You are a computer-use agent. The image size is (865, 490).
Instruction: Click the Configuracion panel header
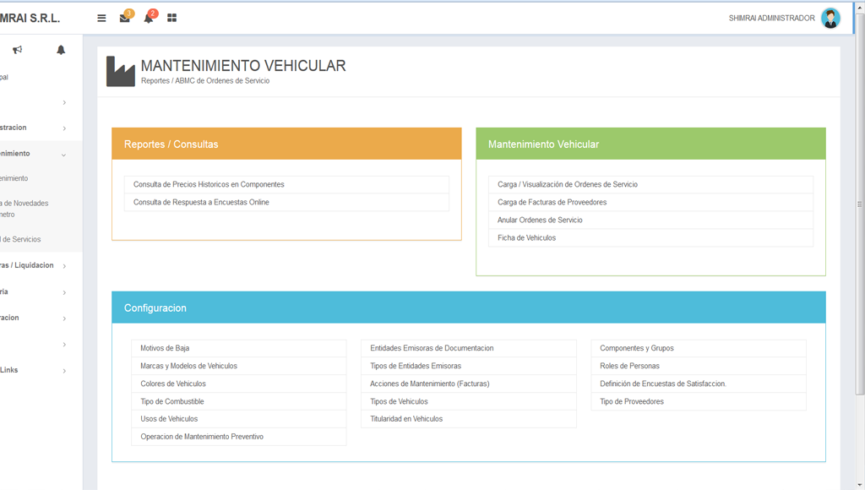click(x=468, y=308)
